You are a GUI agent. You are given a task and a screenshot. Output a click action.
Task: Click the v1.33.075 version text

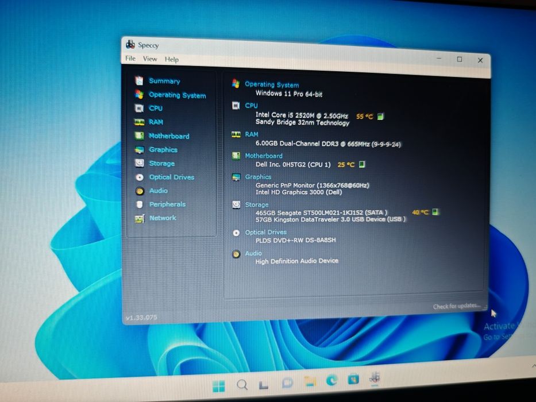[141, 318]
